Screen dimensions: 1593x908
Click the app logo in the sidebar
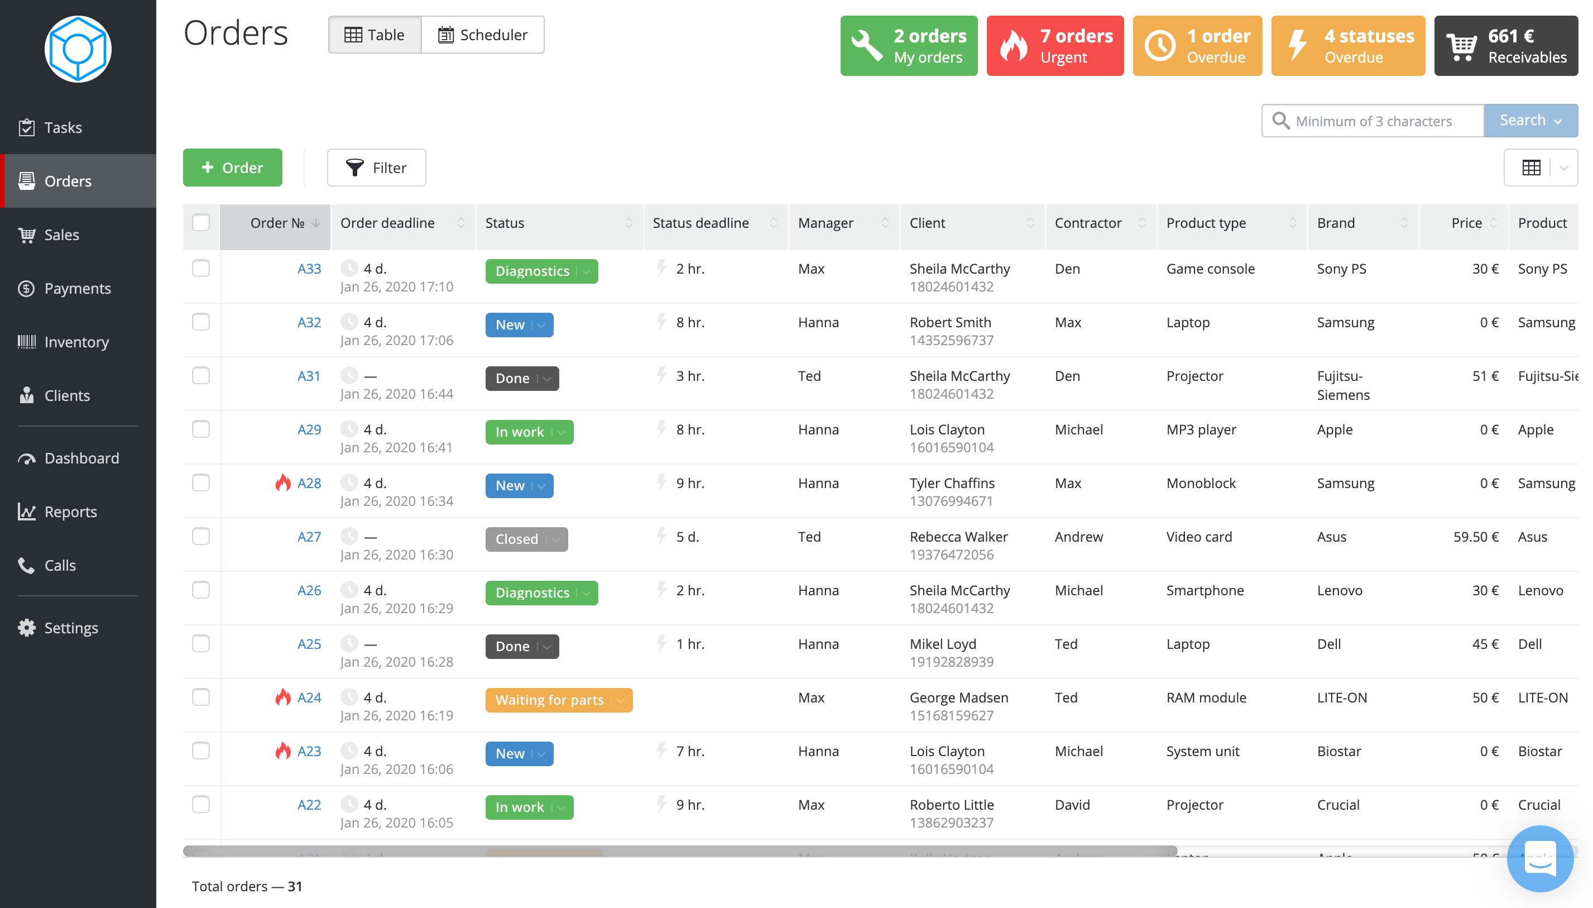pyautogui.click(x=78, y=49)
